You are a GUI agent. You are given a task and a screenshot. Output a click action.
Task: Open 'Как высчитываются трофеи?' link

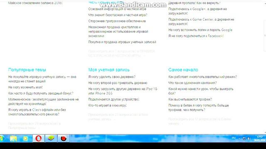coord(190,99)
